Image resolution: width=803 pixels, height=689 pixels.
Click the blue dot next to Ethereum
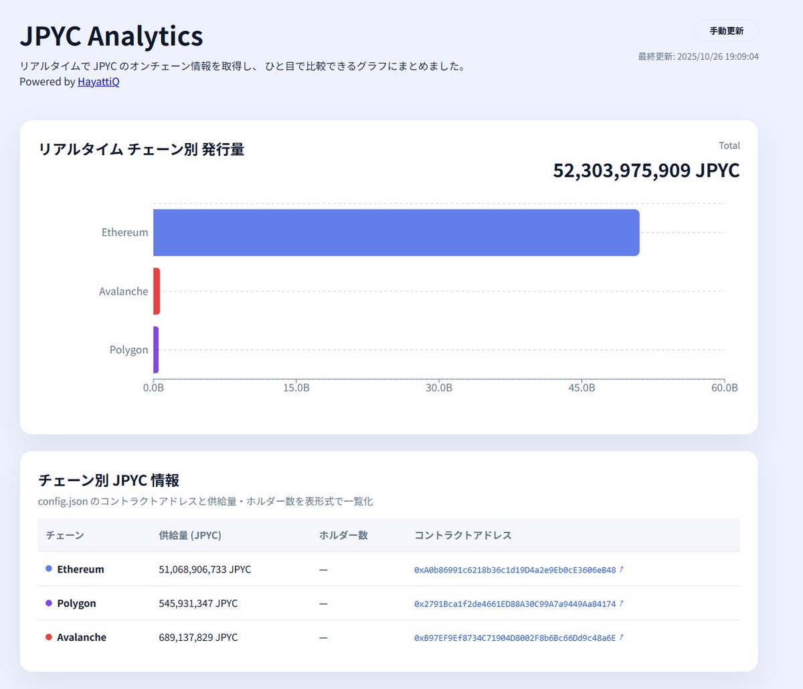pyautogui.click(x=49, y=569)
